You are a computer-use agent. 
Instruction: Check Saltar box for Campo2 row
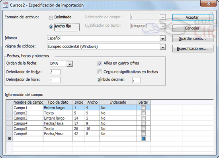[x=143, y=113]
